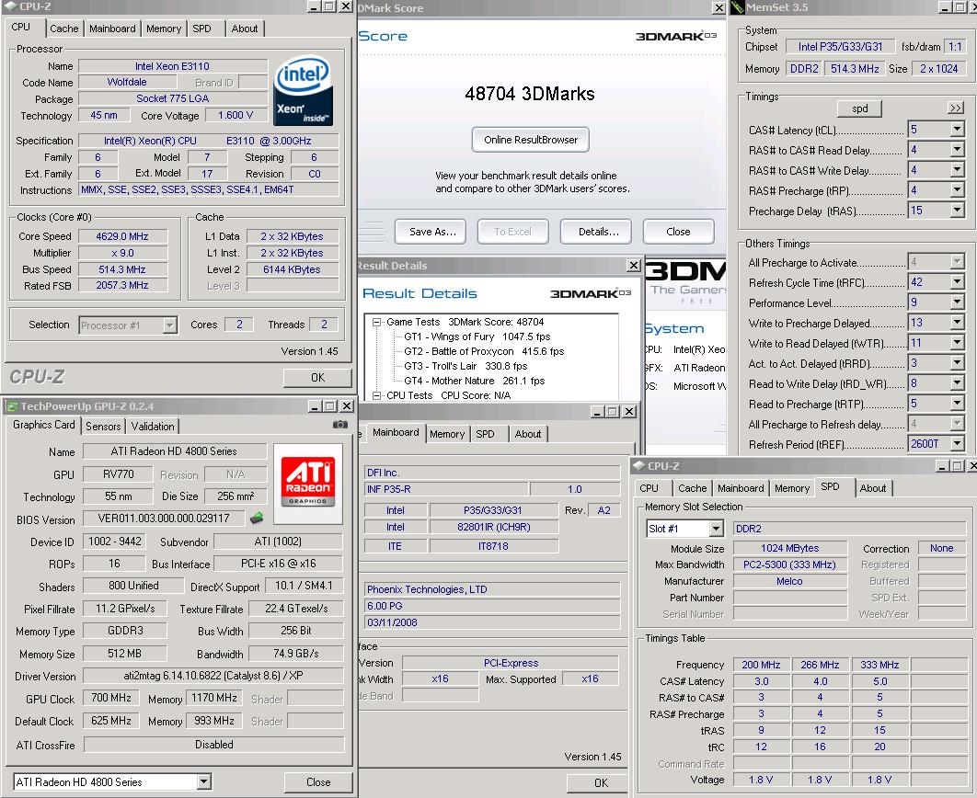Click the Online ResultBrowser button
This screenshot has height=798, width=977.
pyautogui.click(x=531, y=140)
